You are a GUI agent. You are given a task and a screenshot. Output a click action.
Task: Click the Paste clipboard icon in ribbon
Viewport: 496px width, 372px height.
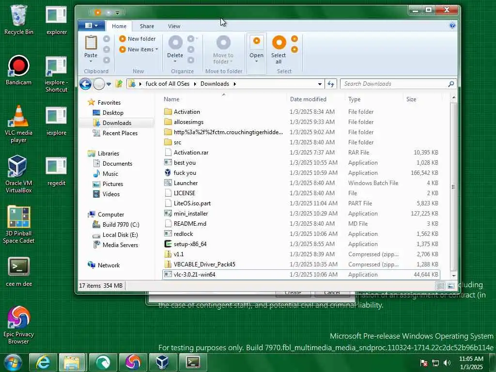tap(91, 43)
